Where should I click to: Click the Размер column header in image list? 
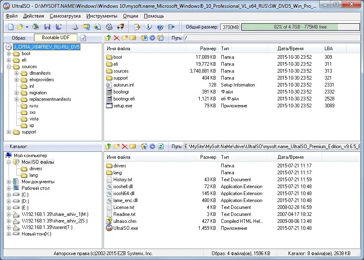(x=202, y=49)
